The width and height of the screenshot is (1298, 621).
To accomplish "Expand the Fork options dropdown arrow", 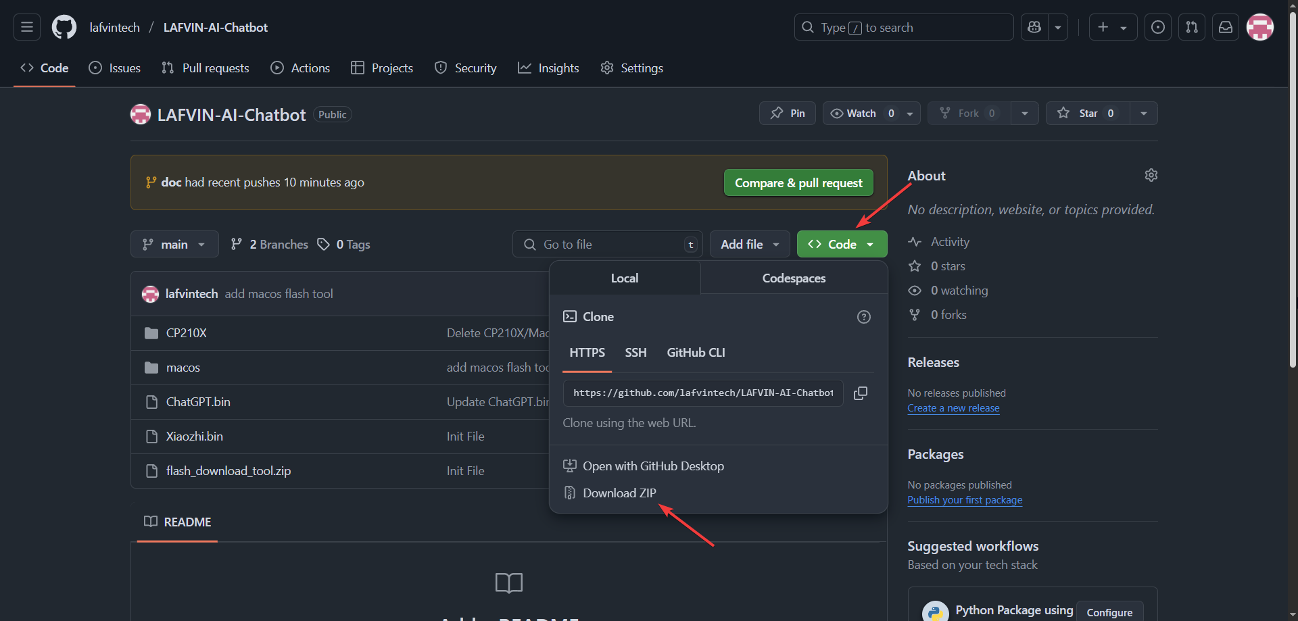I will (x=1025, y=114).
